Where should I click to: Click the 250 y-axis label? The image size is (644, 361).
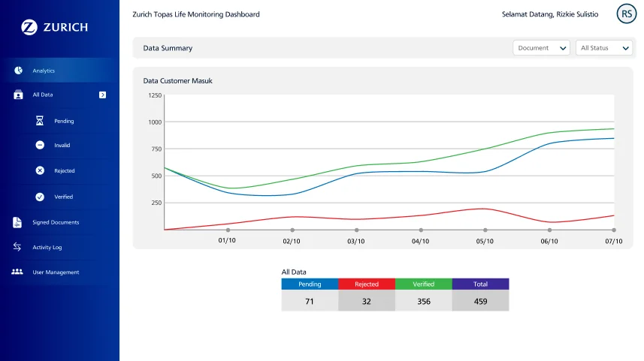[x=156, y=203]
